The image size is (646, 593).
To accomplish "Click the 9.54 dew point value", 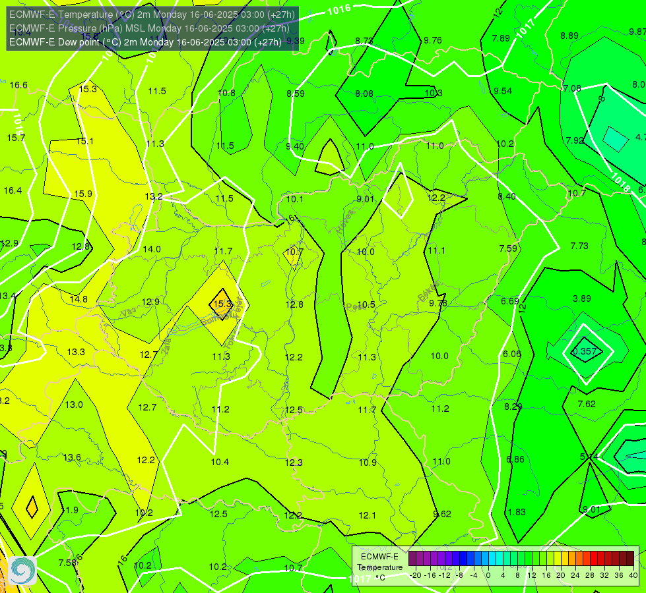I will (x=503, y=91).
